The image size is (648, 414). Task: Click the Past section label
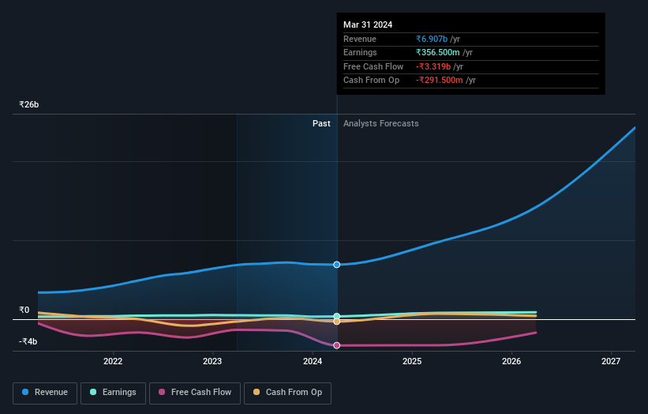coord(321,123)
